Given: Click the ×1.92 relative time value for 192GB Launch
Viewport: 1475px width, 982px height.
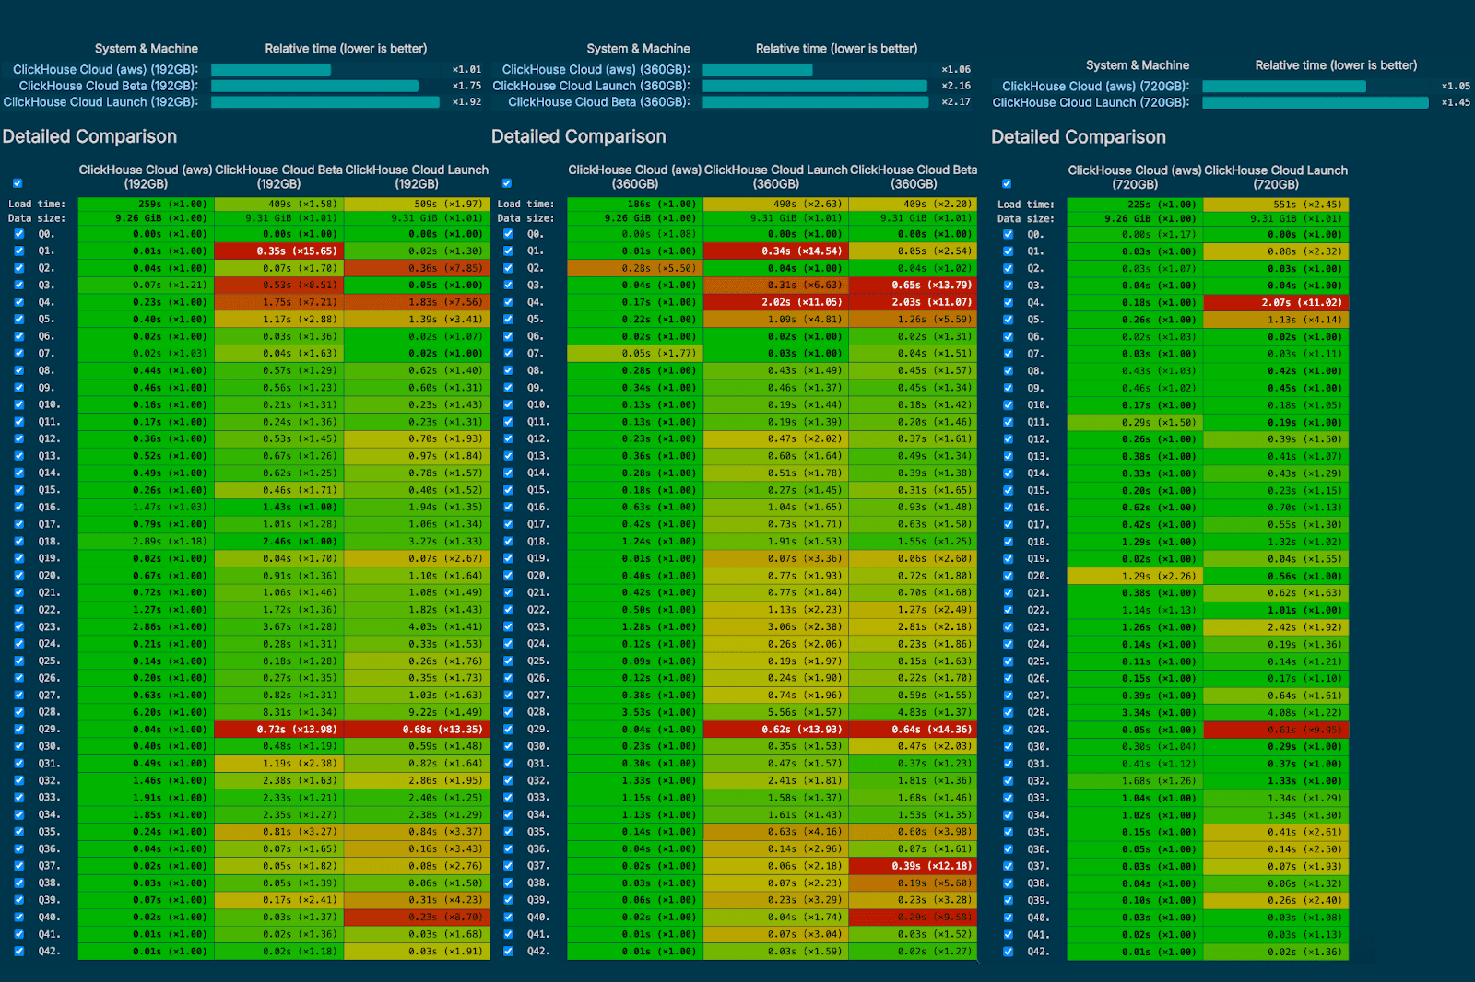Looking at the screenshot, I should click(x=466, y=102).
